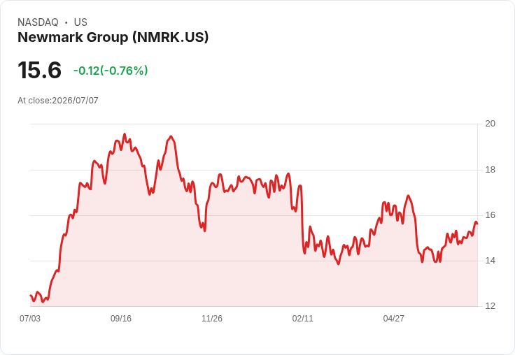This screenshot has width=515, height=355.
Task: Click the 07/03 date axis label
Action: pyautogui.click(x=30, y=318)
